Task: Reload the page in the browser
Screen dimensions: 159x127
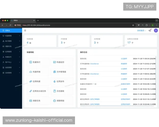Action: tap(10, 25)
